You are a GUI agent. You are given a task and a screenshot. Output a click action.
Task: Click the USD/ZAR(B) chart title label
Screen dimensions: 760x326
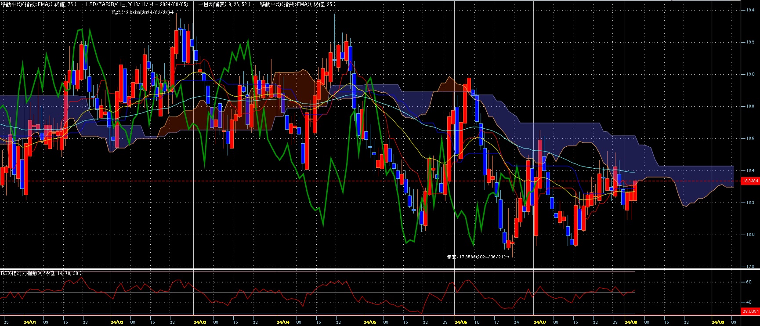pos(138,4)
